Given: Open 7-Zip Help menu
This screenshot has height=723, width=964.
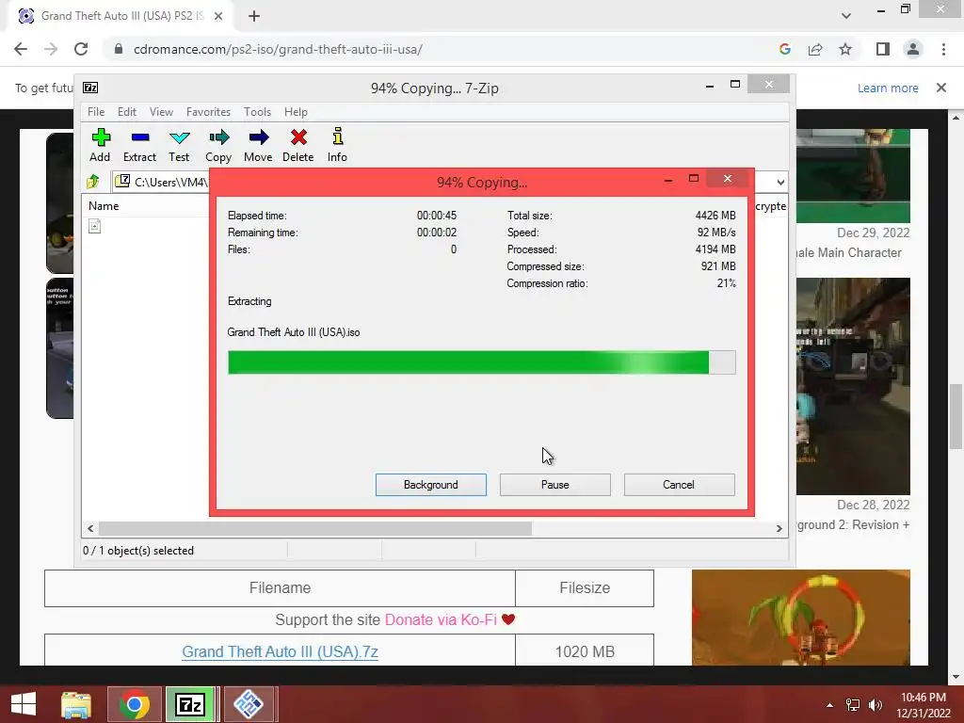Looking at the screenshot, I should tap(296, 112).
